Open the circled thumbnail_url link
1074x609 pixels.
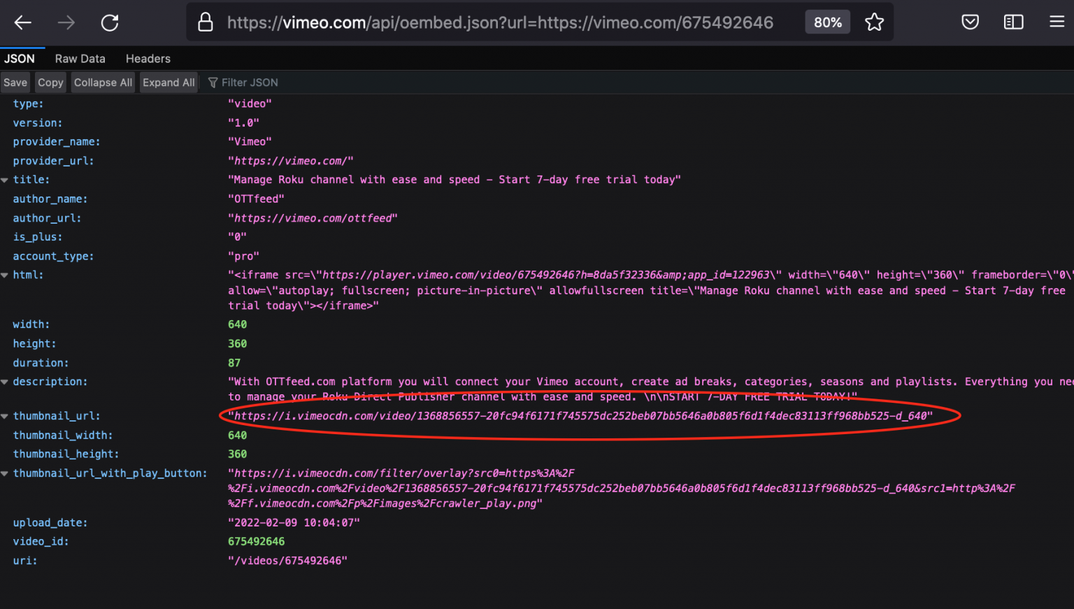(580, 415)
